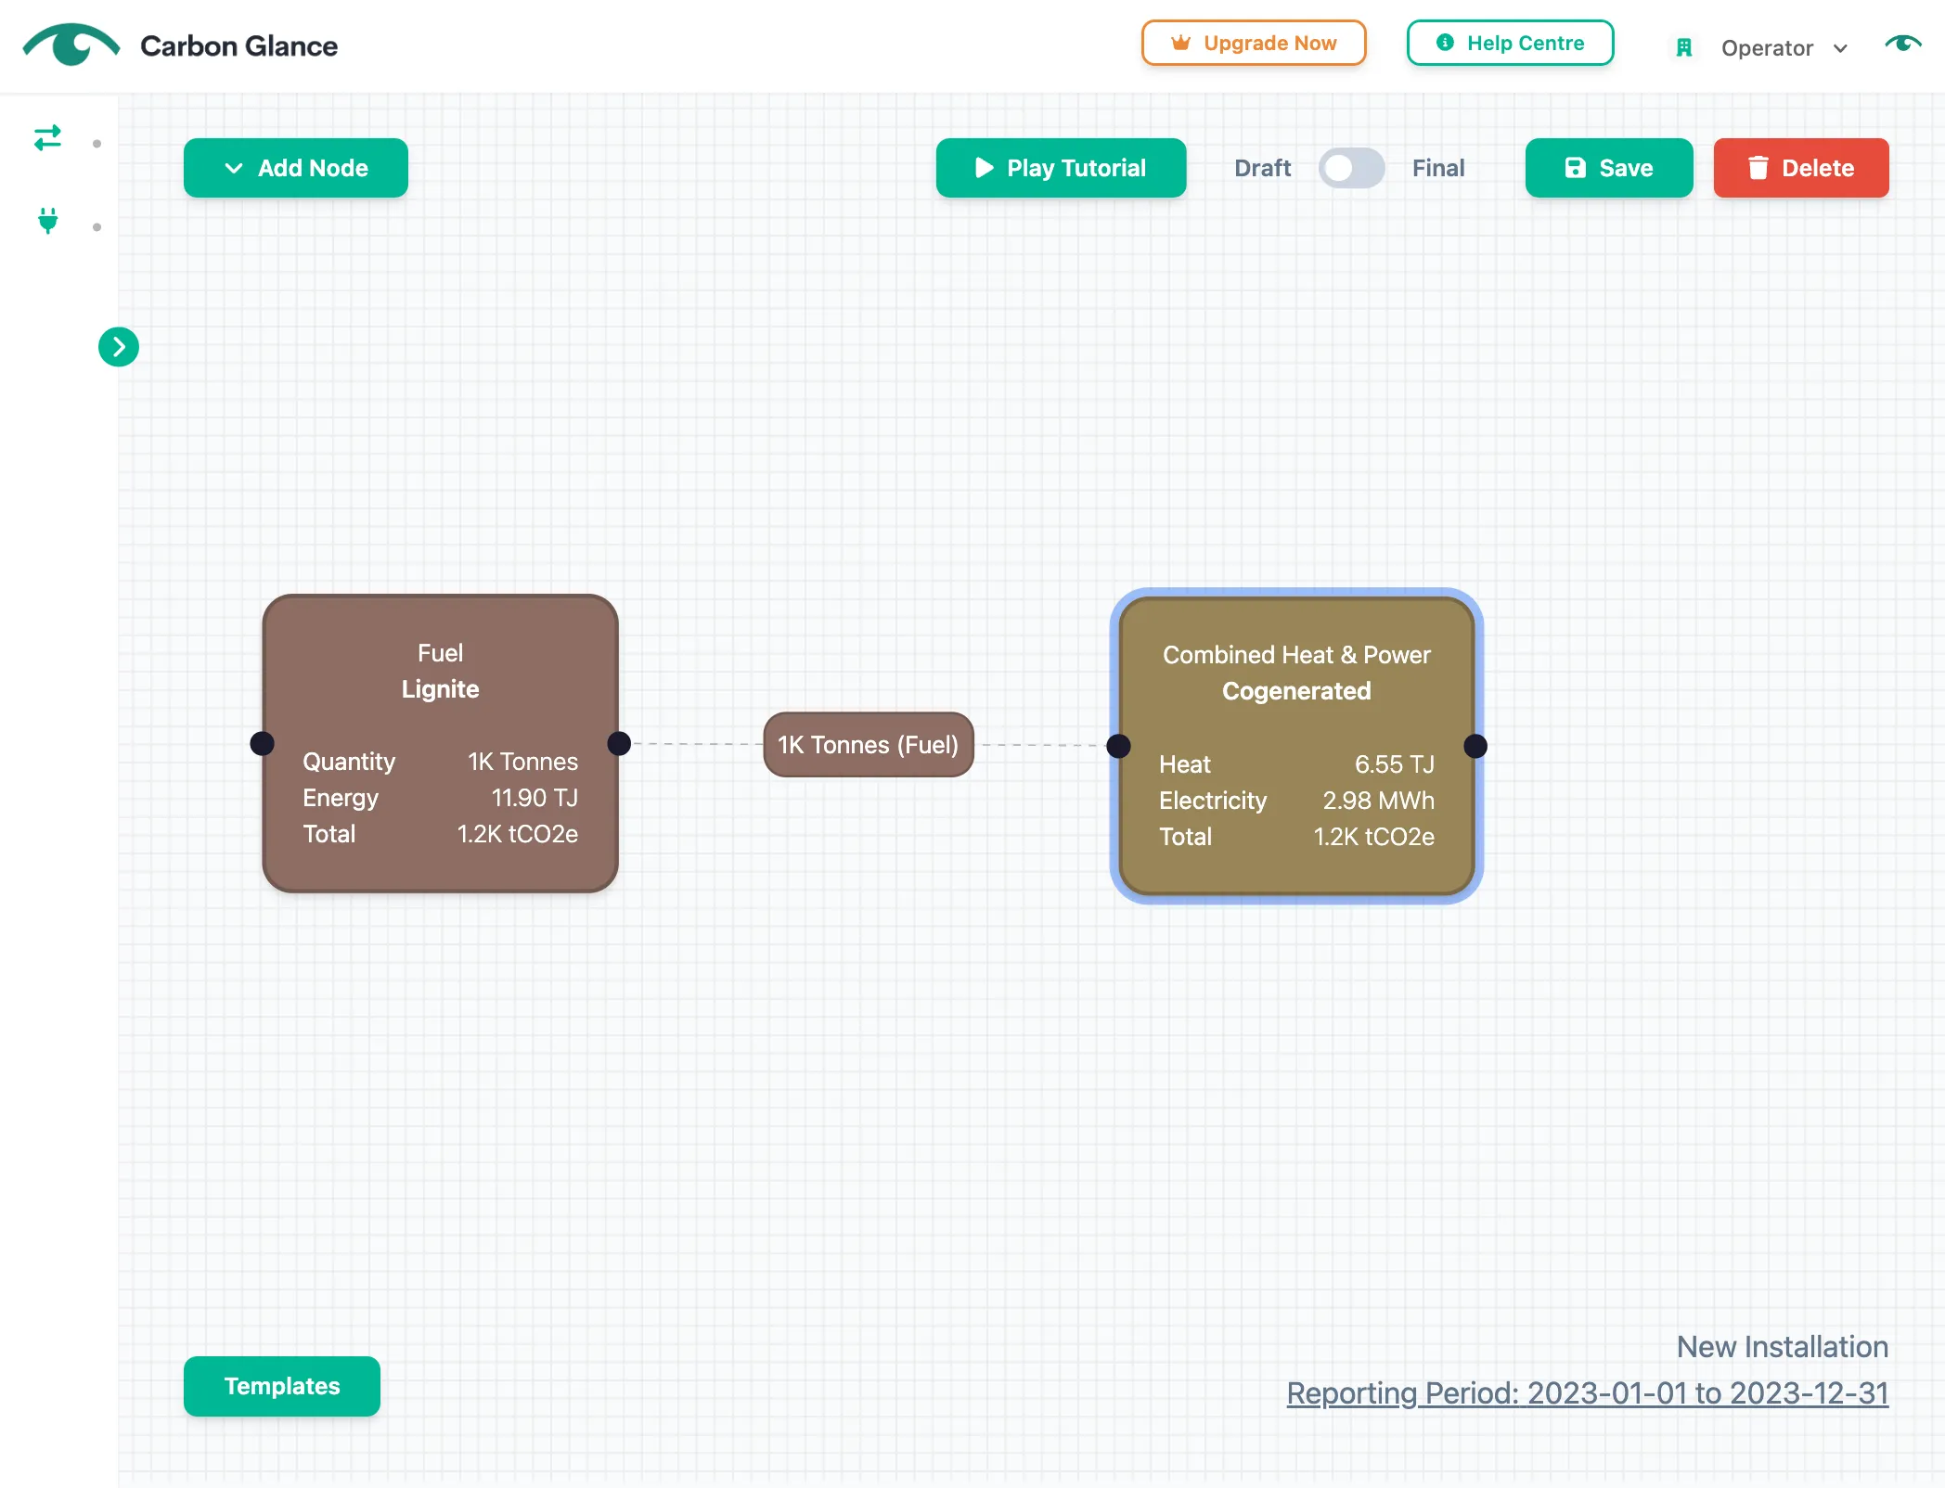Viewport: 1945px width, 1488px height.
Task: Click the eye icon in the top-right corner
Action: (x=1902, y=44)
